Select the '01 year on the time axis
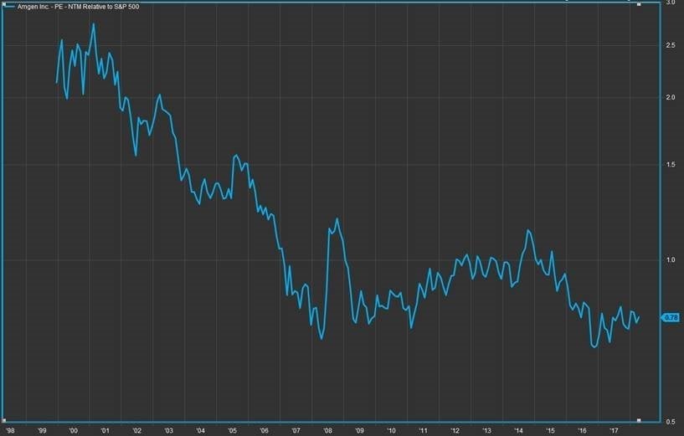The height and width of the screenshot is (436, 684). [x=105, y=430]
